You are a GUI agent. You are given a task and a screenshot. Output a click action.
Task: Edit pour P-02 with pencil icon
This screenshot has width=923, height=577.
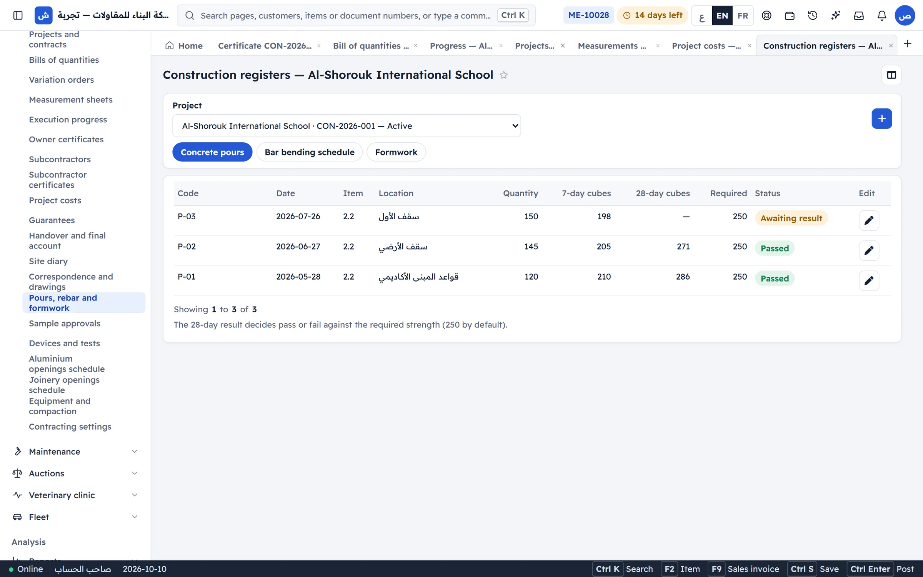pos(869,250)
